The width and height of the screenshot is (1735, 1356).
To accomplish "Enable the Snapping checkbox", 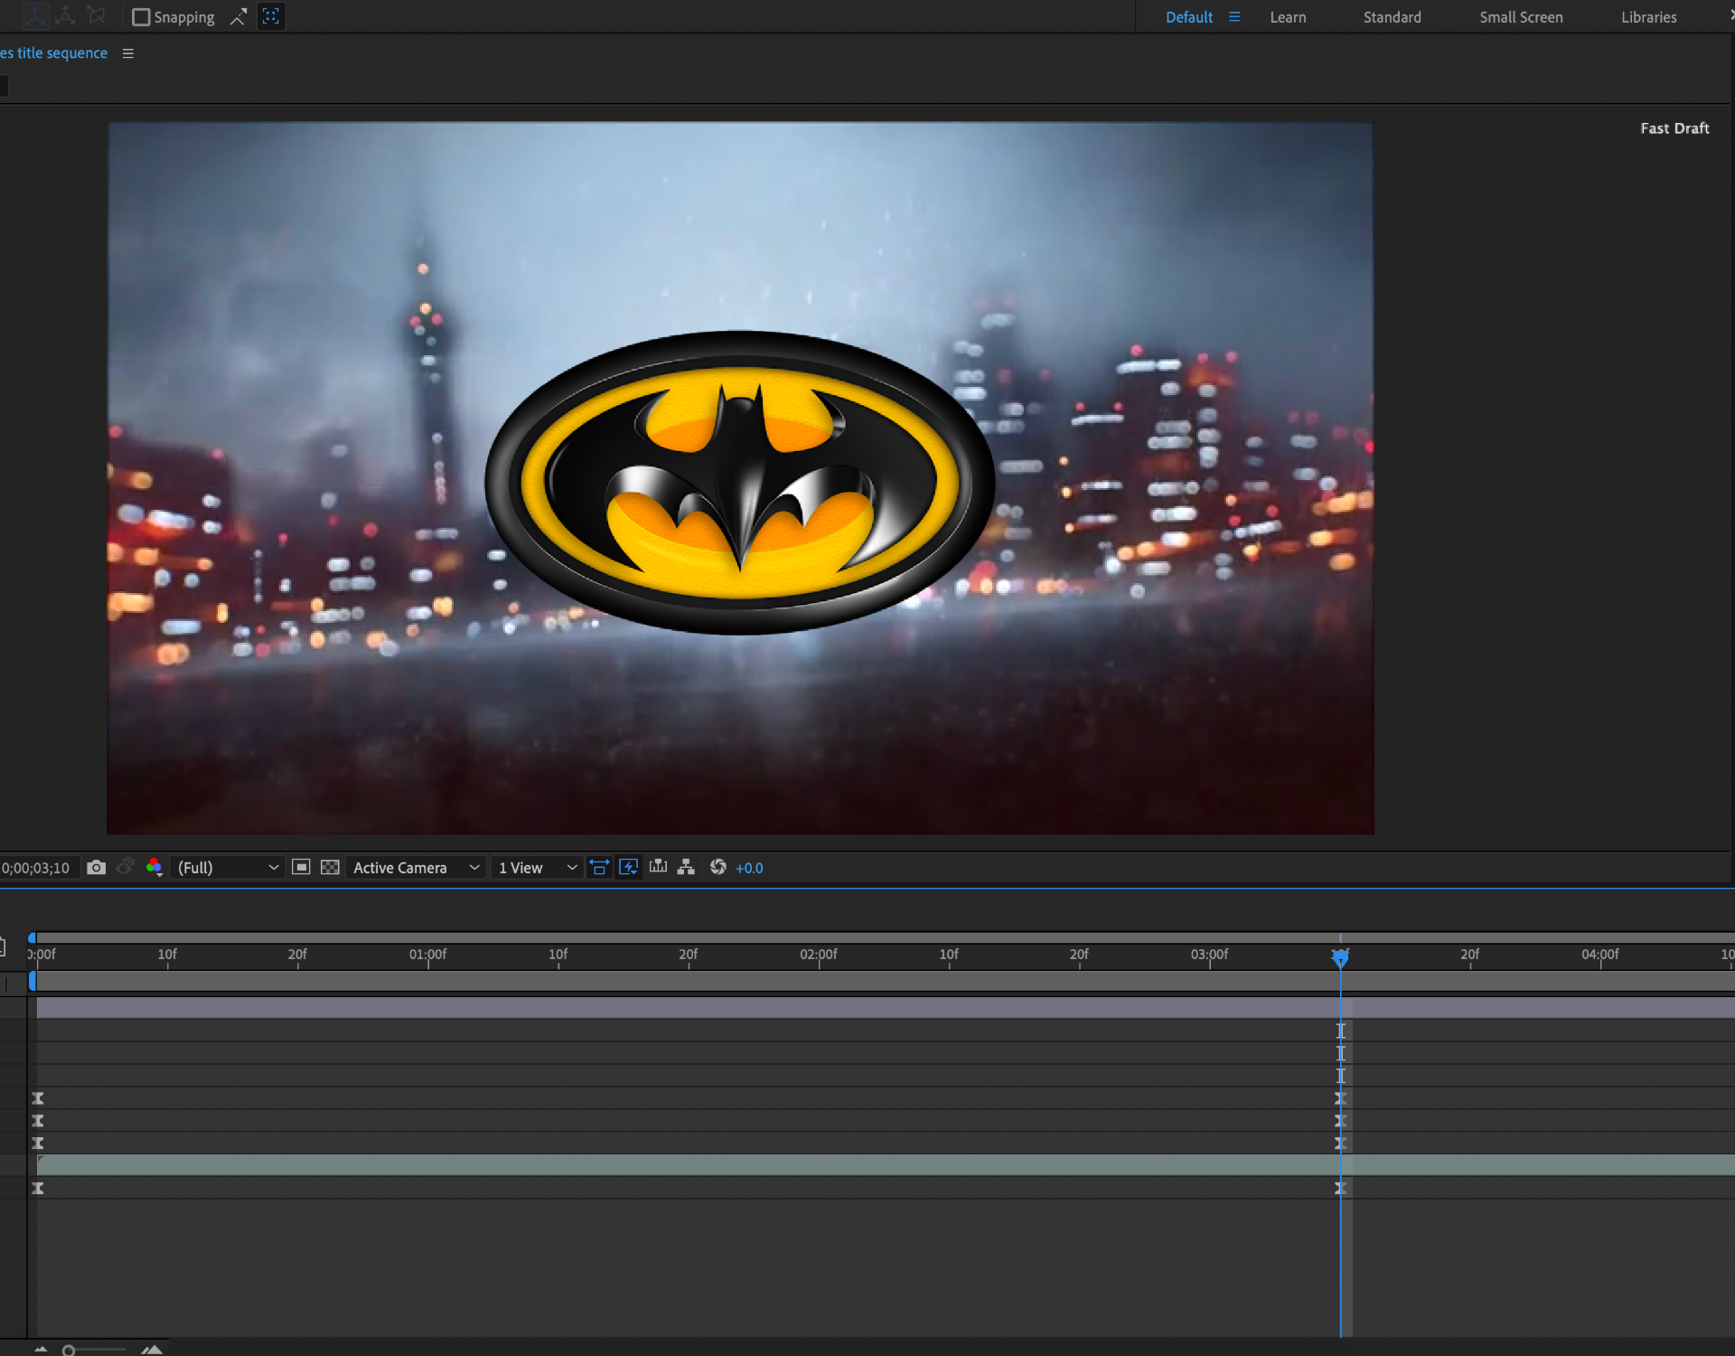I will click(x=141, y=17).
